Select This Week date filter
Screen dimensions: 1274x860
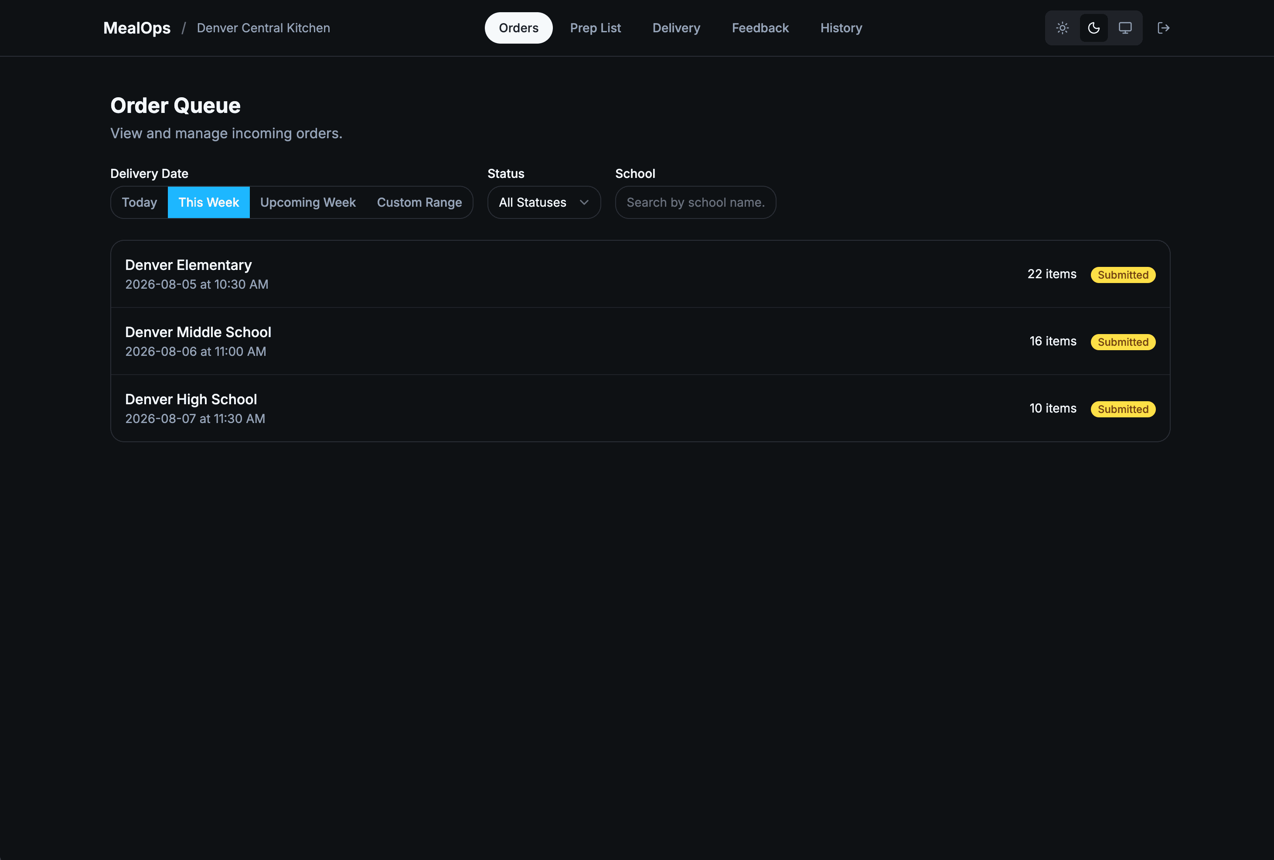click(x=208, y=202)
